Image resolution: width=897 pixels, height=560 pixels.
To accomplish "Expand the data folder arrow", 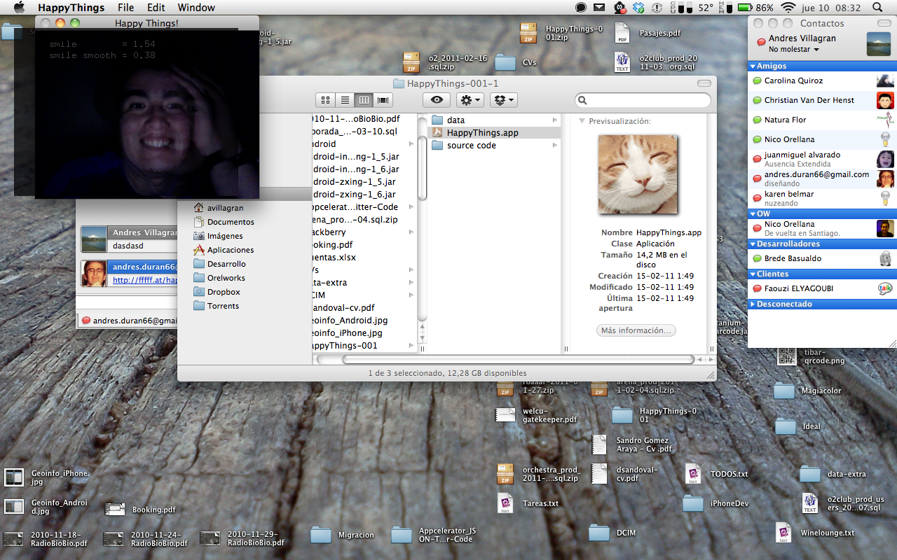I will point(555,120).
